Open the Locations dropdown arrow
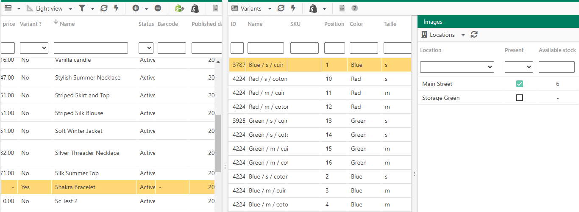 pos(463,35)
